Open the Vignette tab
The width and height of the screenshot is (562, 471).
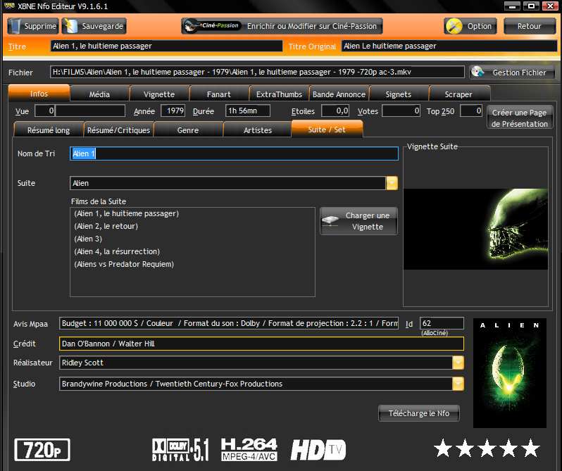(x=159, y=94)
